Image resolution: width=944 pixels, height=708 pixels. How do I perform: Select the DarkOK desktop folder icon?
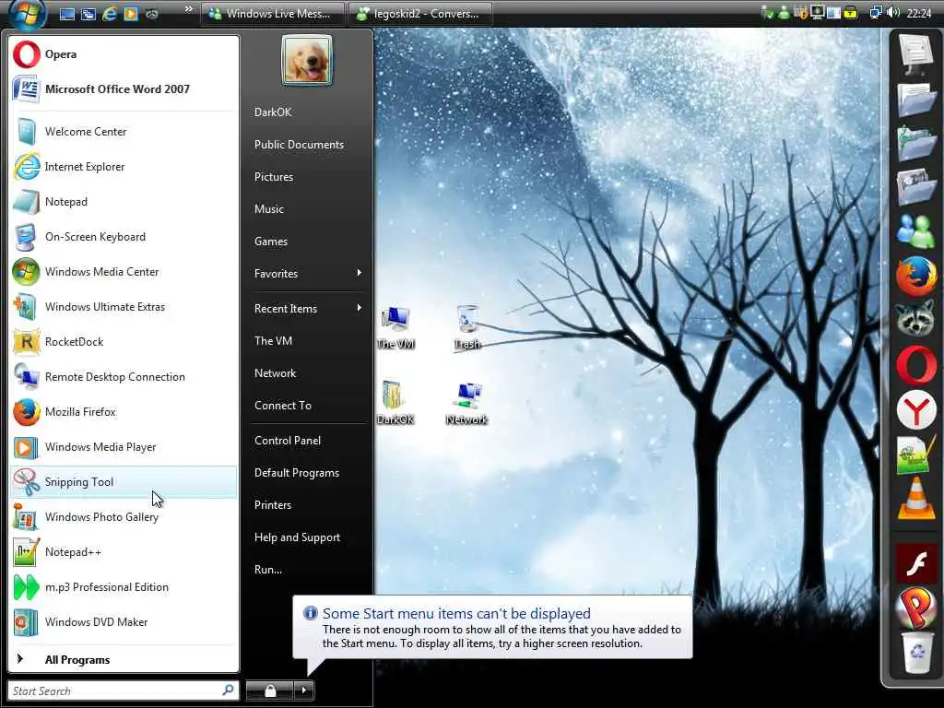[395, 403]
